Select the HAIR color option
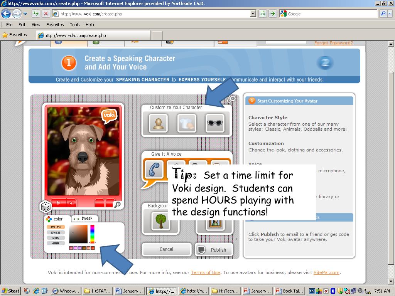Viewport: 395px width, 296px height. coord(56,244)
